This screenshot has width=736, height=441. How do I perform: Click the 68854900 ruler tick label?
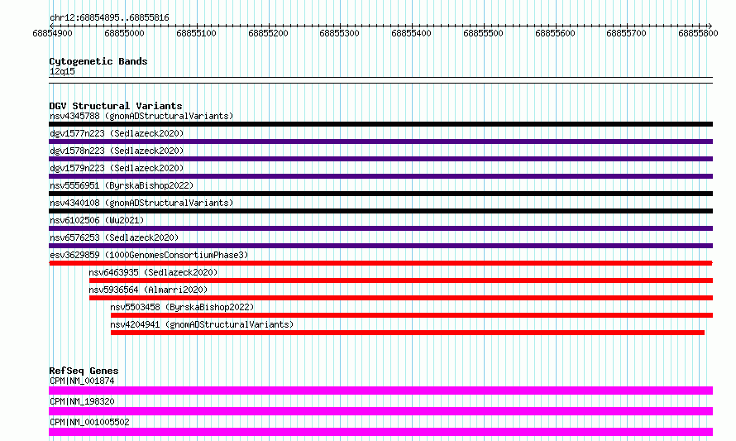pyautogui.click(x=53, y=33)
